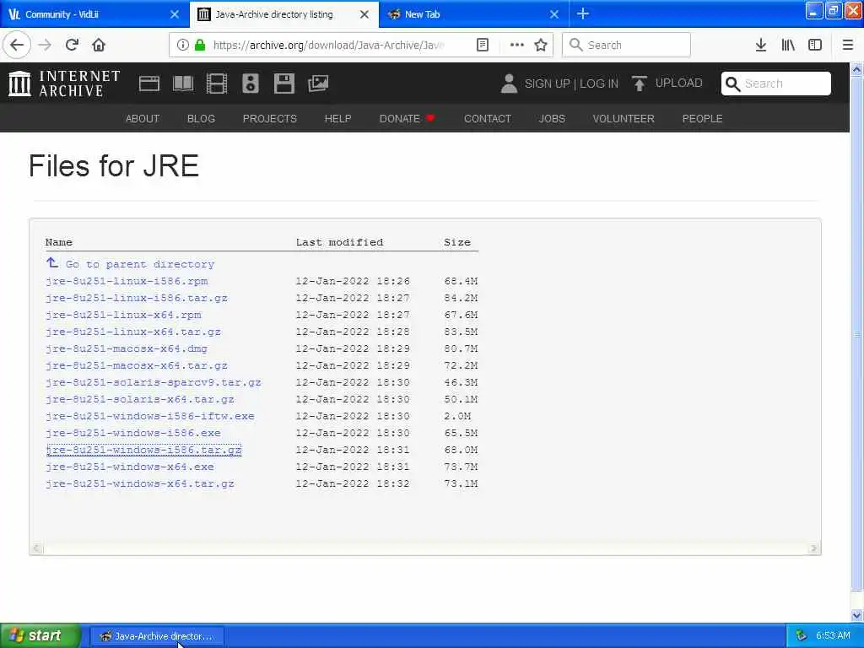Open the PEOPLE menu item

702,118
